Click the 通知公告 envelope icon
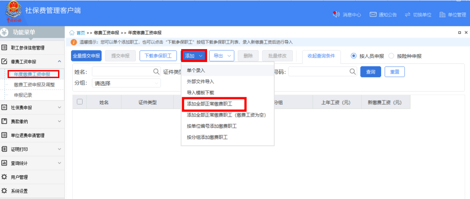 pos(373,14)
